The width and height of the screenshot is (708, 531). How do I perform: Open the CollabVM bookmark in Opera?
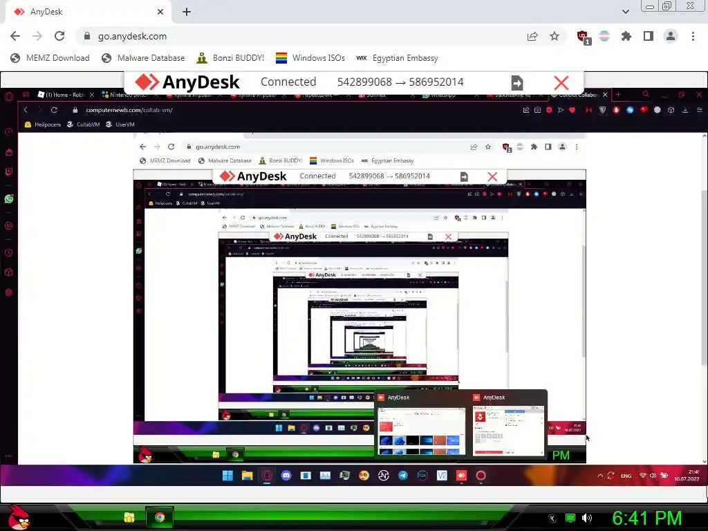pos(84,124)
